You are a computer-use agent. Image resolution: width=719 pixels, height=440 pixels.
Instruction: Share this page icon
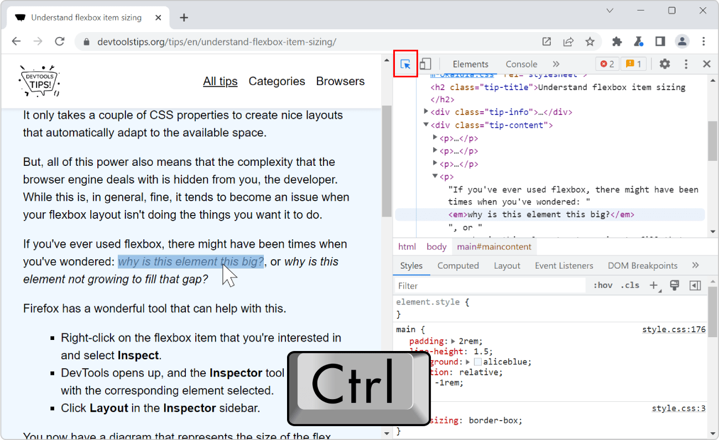(x=568, y=41)
